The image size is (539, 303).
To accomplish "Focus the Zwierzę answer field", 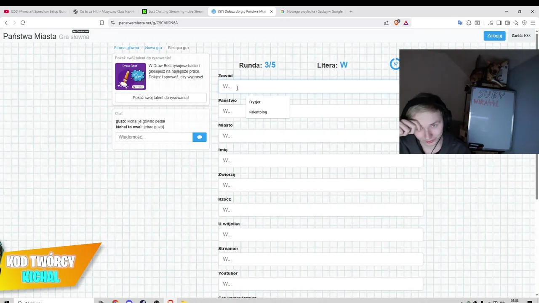I will pos(320,185).
